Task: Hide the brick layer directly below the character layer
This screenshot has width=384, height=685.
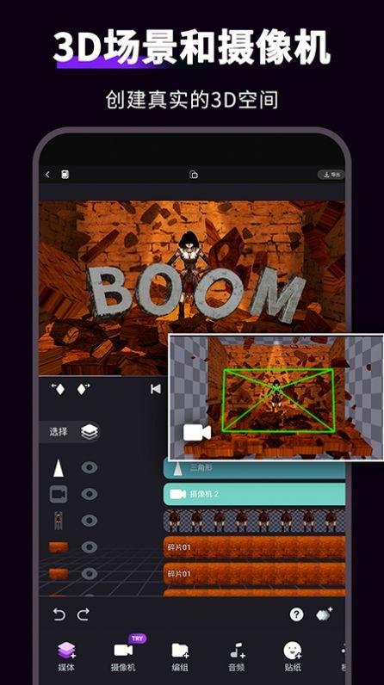Action: pyautogui.click(x=90, y=547)
